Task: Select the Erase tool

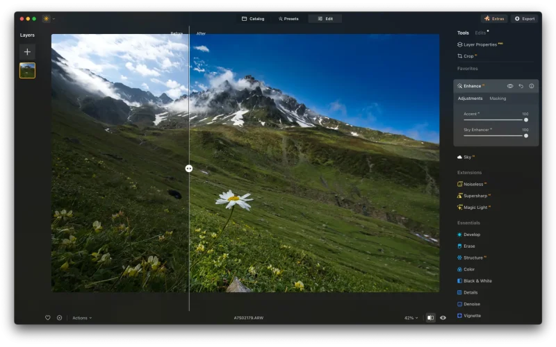Action: [x=469, y=246]
